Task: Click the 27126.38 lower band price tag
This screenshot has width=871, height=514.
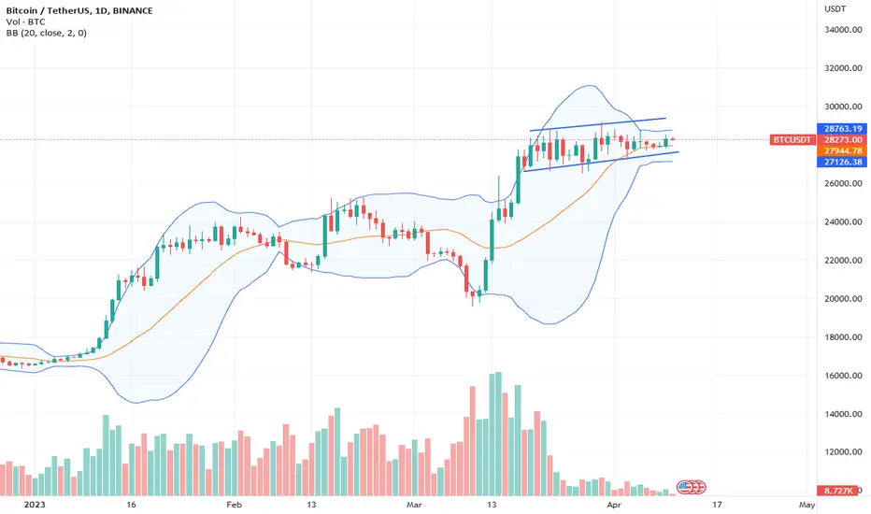Action: (x=842, y=162)
